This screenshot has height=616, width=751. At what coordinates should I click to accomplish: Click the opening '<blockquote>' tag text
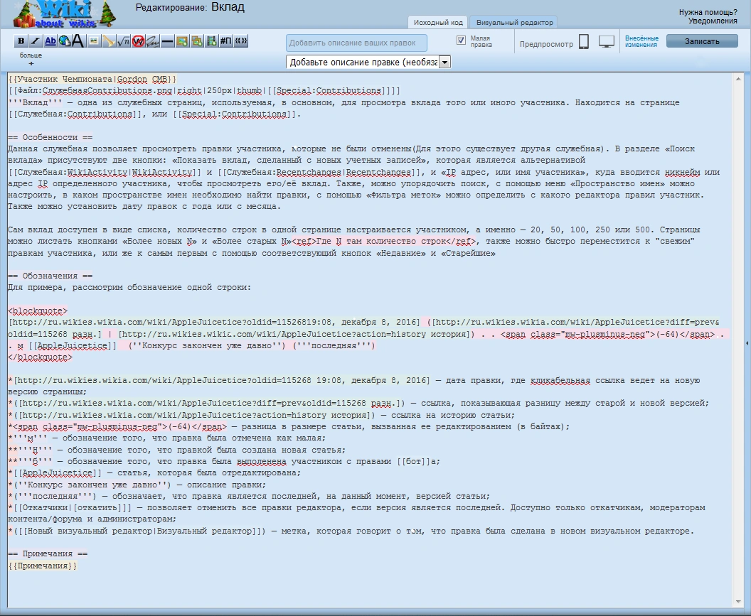[38, 311]
